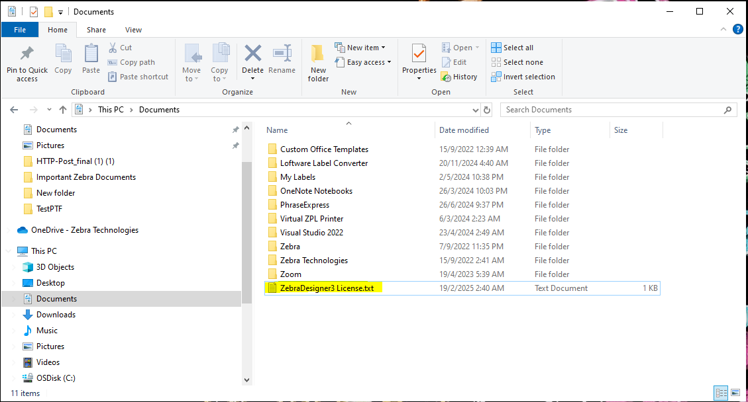Screen dimensions: 748x402
Task: Click the Paste clipboard icon
Action: pos(91,54)
